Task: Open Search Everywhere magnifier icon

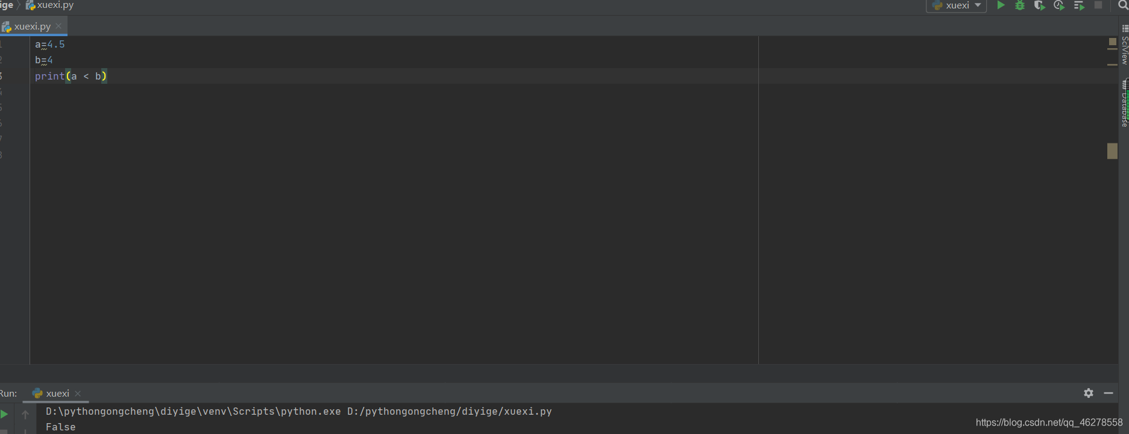Action: coord(1123,5)
